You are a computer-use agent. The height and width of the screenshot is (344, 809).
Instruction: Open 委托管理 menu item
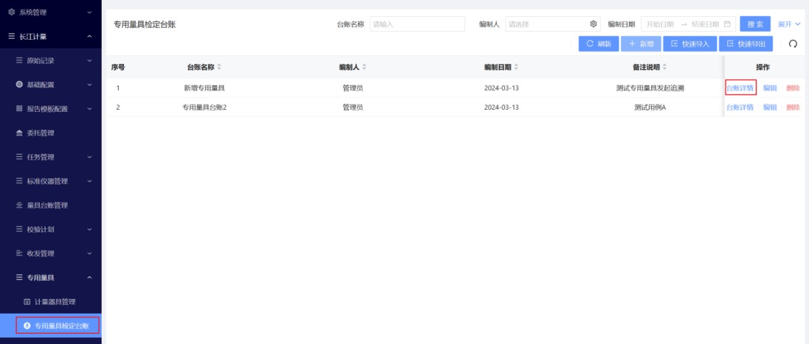(51, 133)
